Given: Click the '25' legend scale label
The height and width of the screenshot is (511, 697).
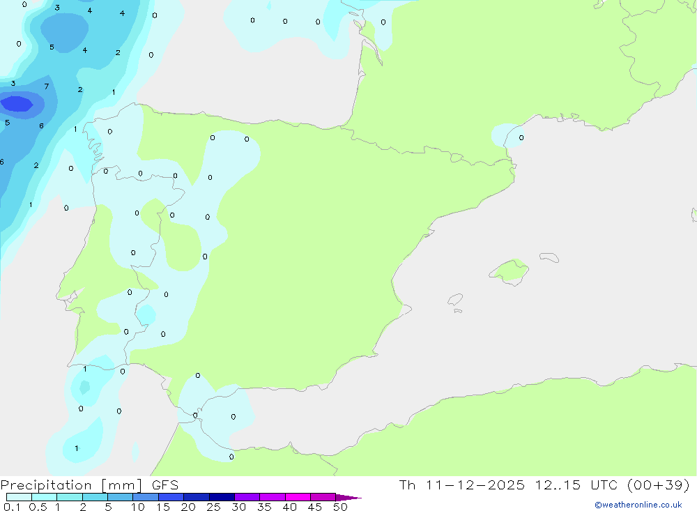Looking at the screenshot, I should [x=214, y=507].
